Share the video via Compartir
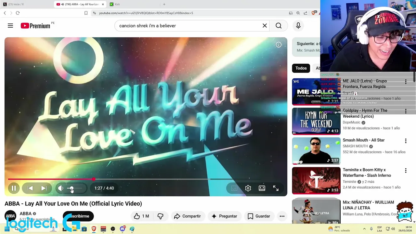The image size is (416, 234). coord(187,216)
